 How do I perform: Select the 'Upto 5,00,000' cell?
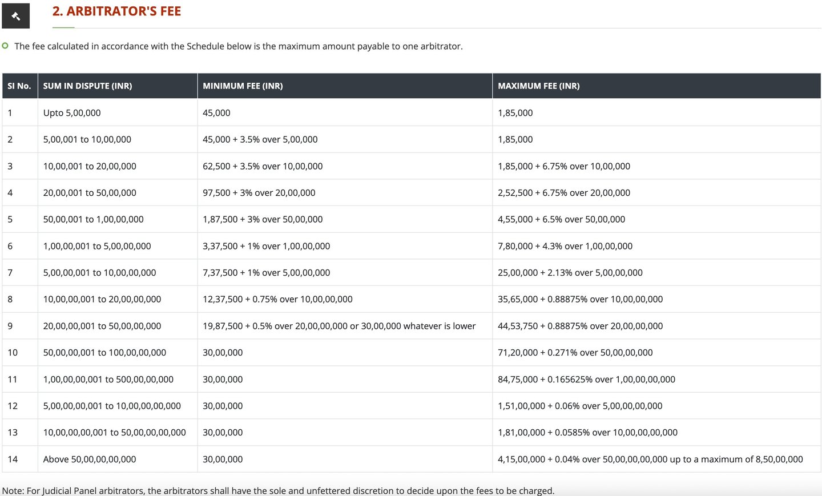[118, 112]
